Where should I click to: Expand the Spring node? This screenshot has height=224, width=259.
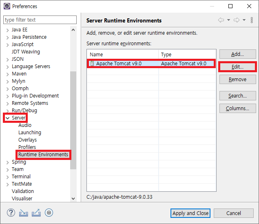pyautogui.click(x=7, y=162)
